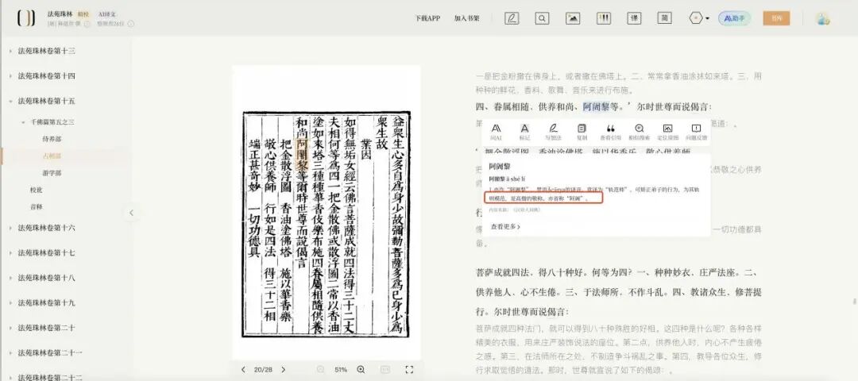858x381 pixels.
Task: Click the bracket logo at top left
Action: [25, 18]
